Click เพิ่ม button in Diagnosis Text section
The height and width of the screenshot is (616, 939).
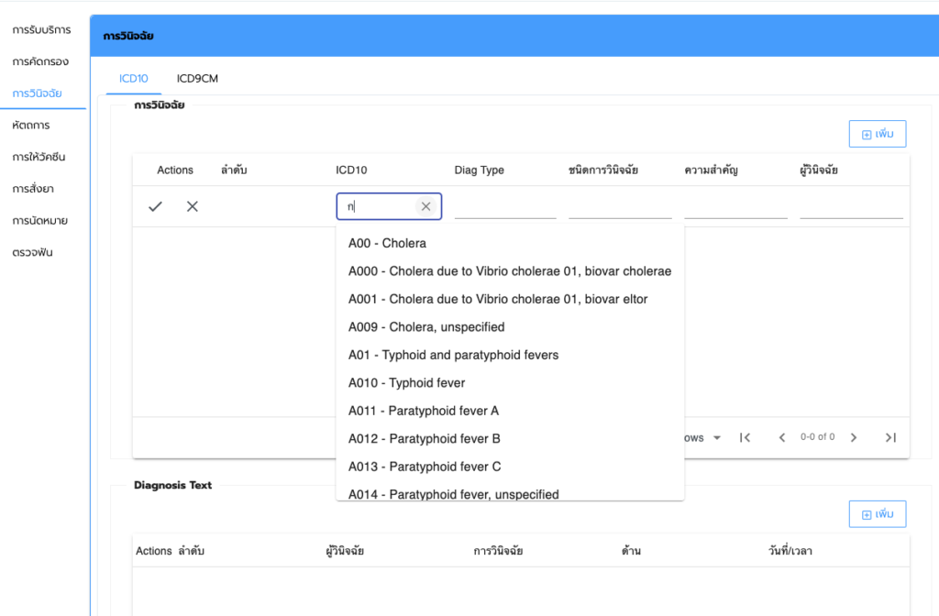pos(878,514)
